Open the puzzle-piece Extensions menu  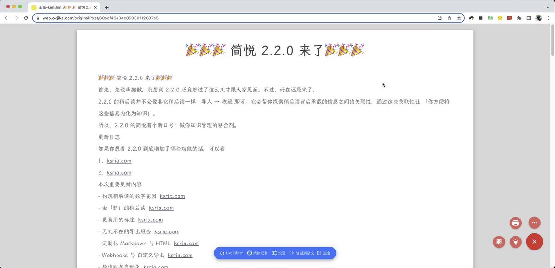click(x=519, y=18)
